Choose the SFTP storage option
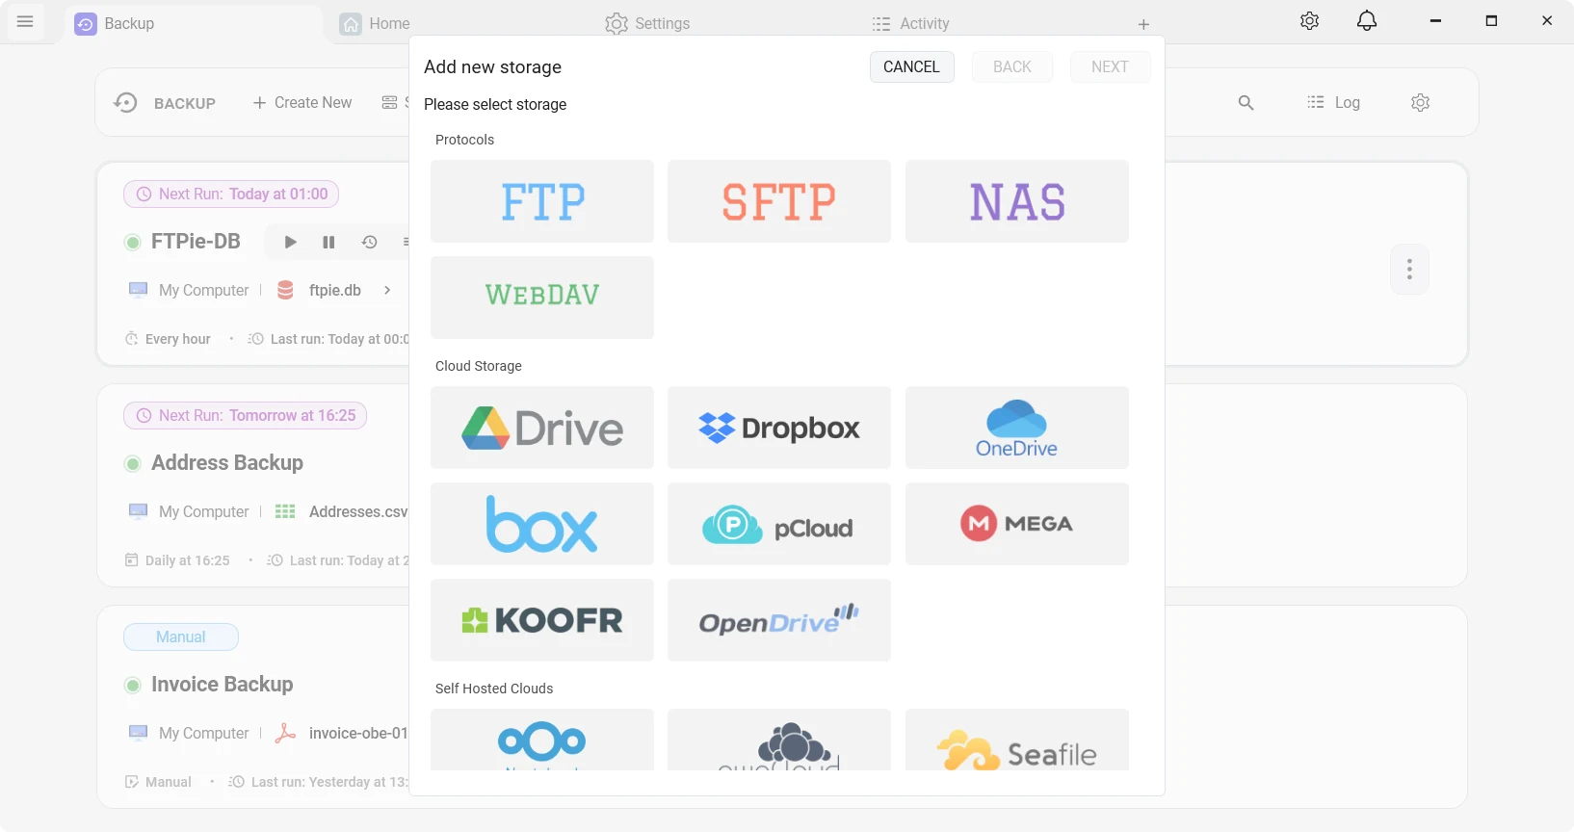The height and width of the screenshot is (832, 1574). coord(779,201)
